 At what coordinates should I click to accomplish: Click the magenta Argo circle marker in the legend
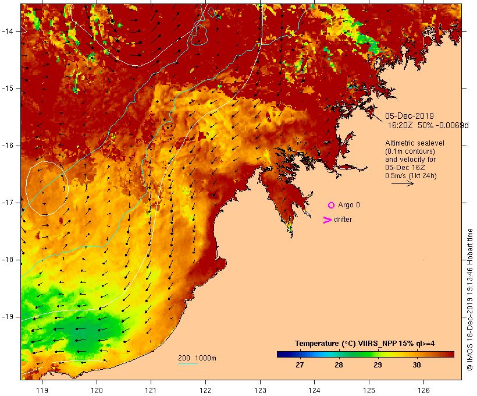(332, 206)
